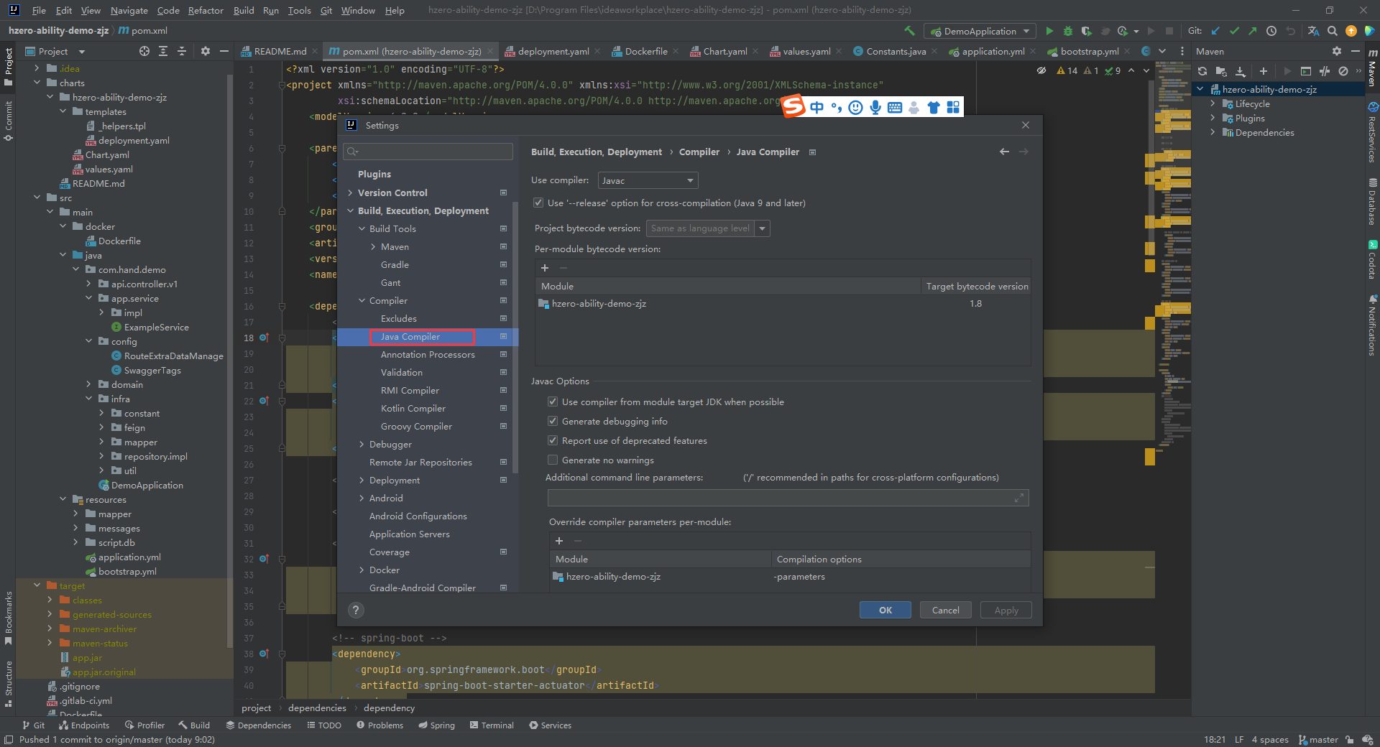Click the Maven download sources icon
The image size is (1380, 747).
click(x=1240, y=71)
